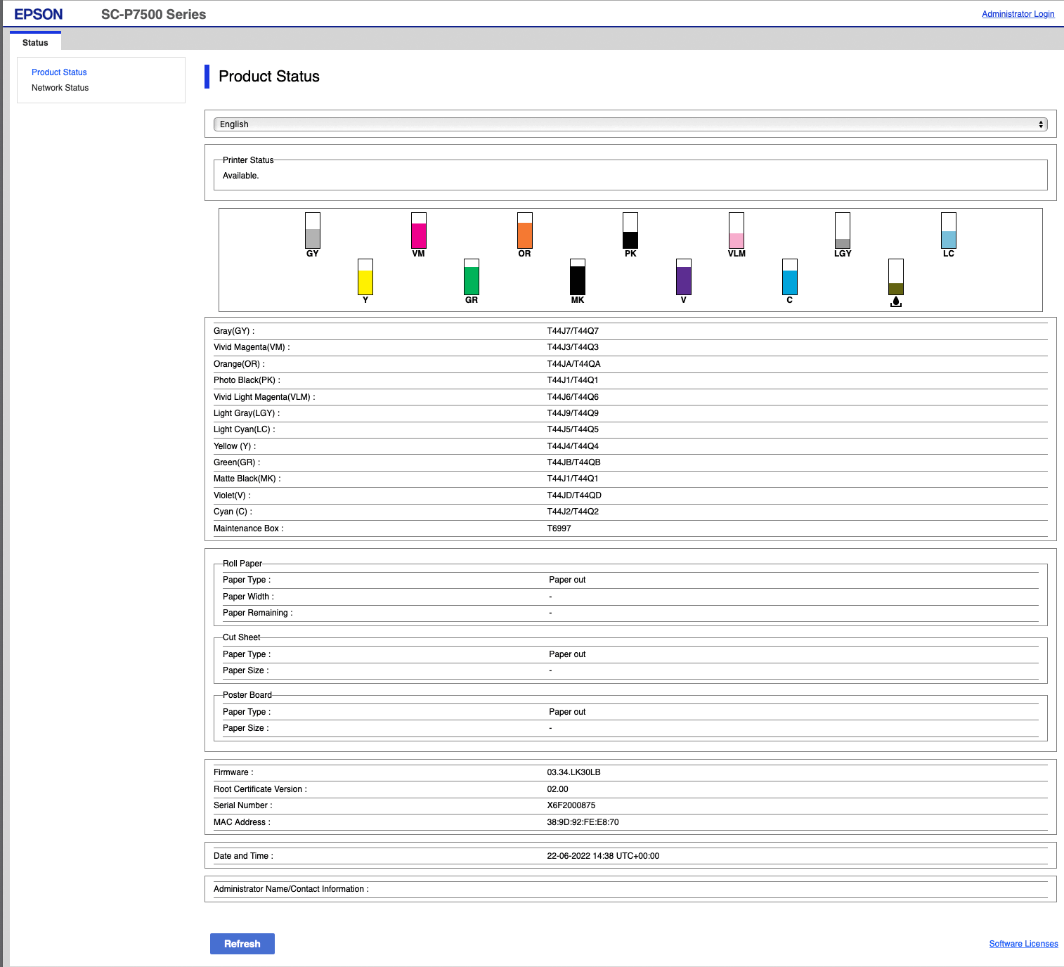Click the maintenance box level icon

pos(896,277)
